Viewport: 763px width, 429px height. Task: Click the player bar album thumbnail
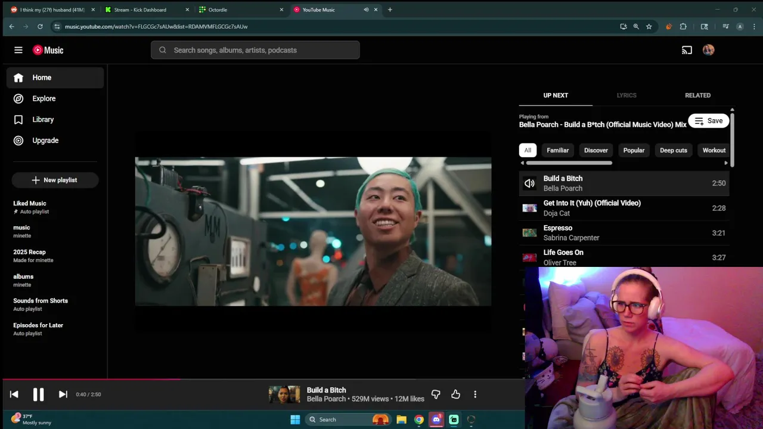point(284,394)
